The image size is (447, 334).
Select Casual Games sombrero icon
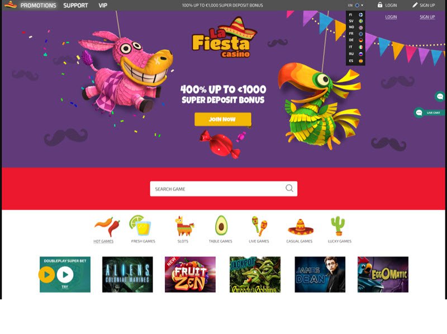coord(301,227)
